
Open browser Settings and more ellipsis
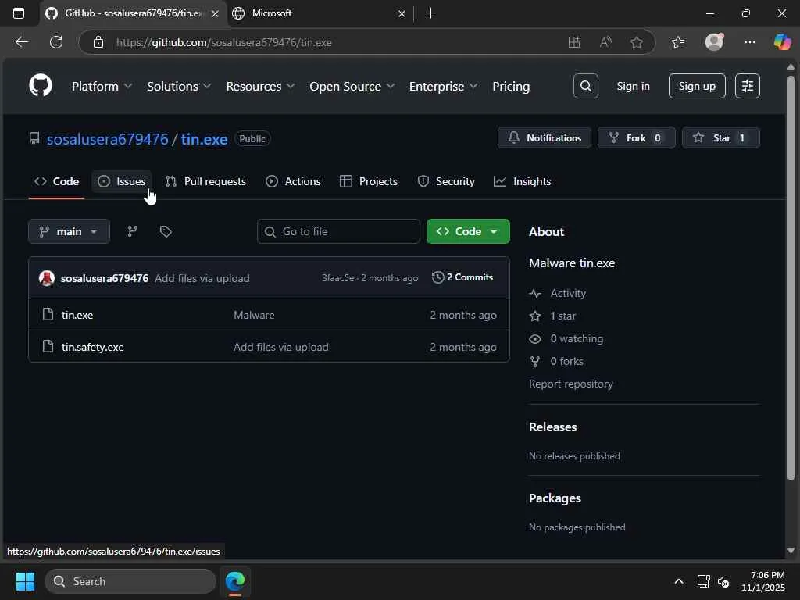[749, 42]
